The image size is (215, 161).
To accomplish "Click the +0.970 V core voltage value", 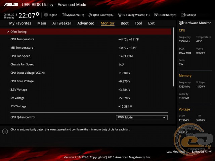I will tap(124, 81).
